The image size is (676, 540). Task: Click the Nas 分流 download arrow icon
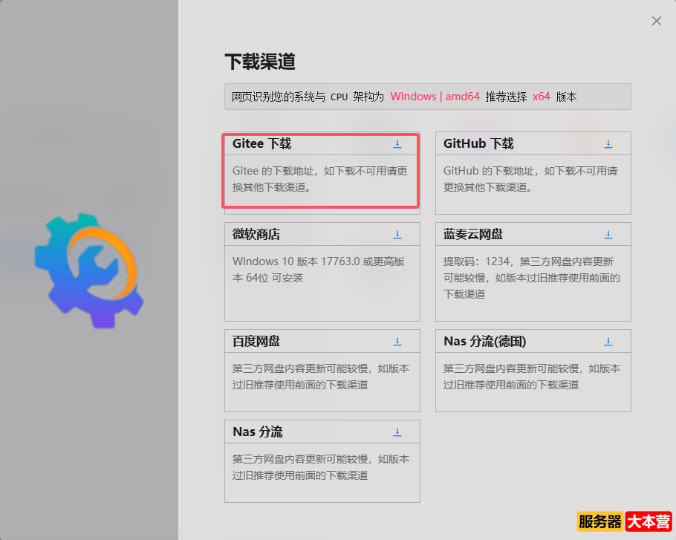(x=397, y=432)
